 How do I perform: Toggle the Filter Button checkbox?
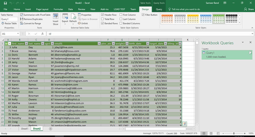coord(143,15)
